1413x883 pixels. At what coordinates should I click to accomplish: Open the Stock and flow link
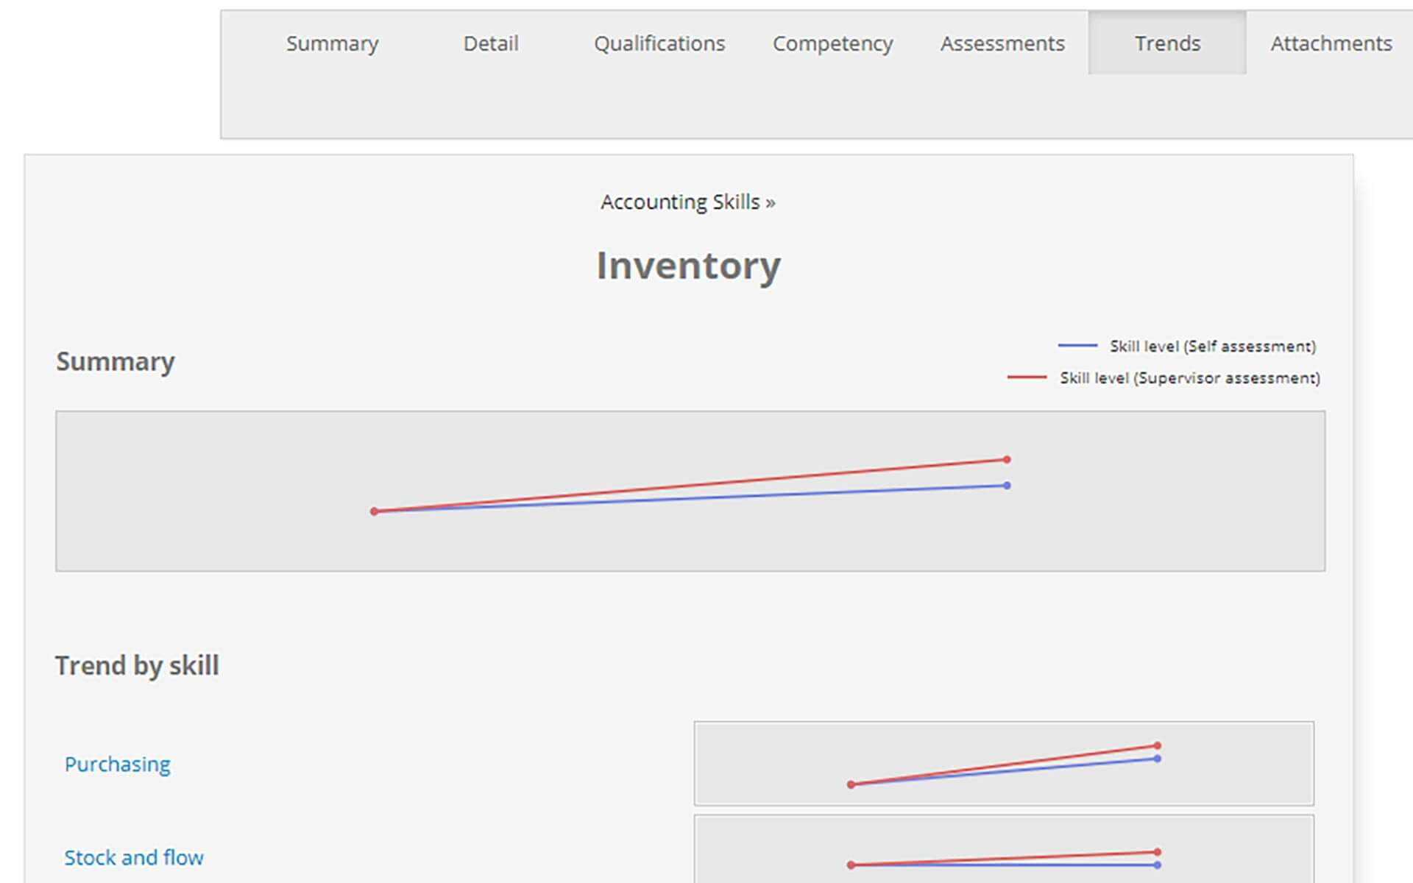(134, 857)
